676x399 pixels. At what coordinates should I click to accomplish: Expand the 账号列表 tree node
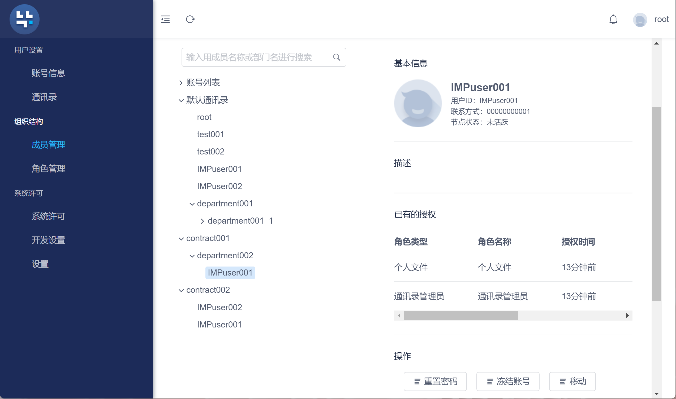(x=181, y=83)
